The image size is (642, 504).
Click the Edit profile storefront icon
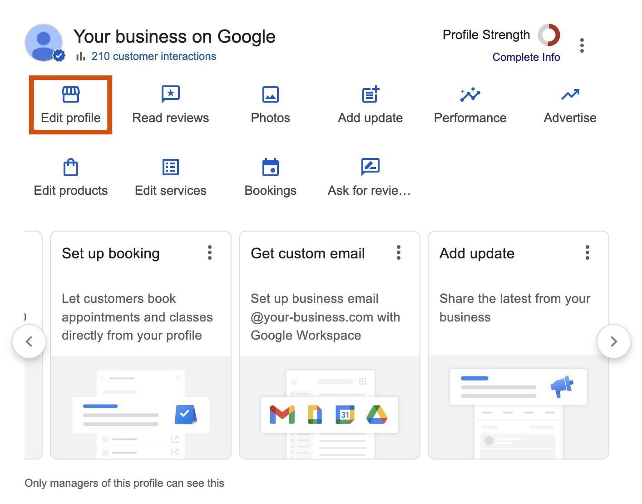(71, 94)
